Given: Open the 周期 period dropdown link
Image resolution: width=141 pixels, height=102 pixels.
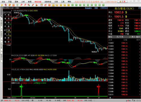Looking at the screenshot, I should click(x=96, y=8).
